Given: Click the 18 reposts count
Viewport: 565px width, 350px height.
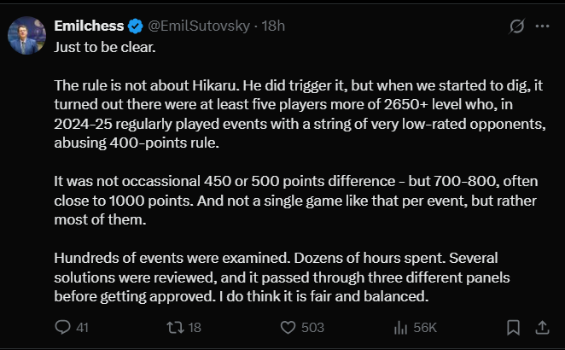Looking at the screenshot, I should click(194, 327).
